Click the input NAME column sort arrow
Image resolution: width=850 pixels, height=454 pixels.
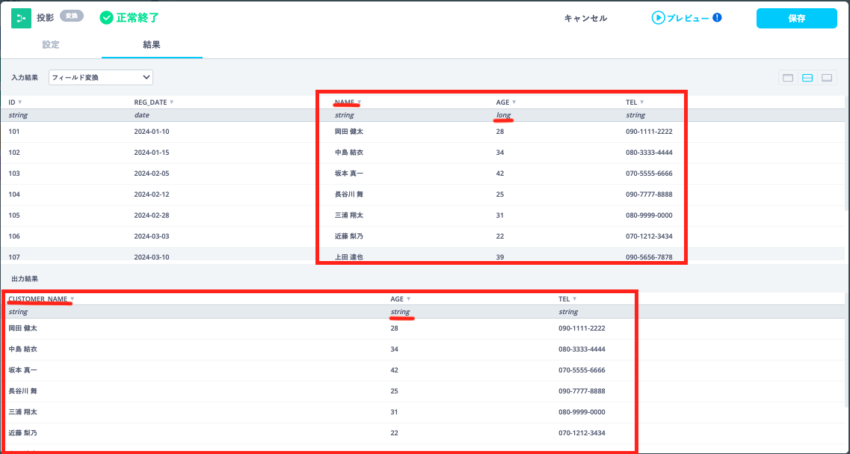click(x=360, y=102)
